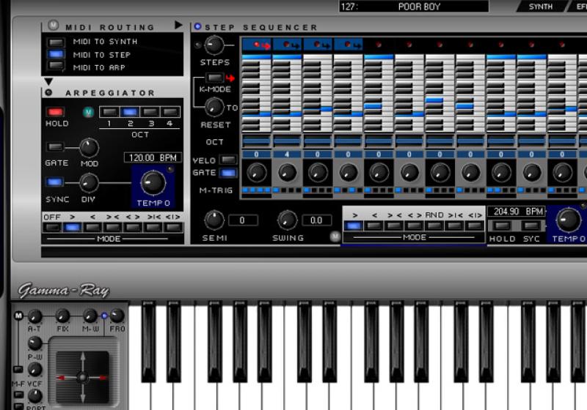
Task: Click the step sequencer power LED icon
Action: [x=197, y=26]
